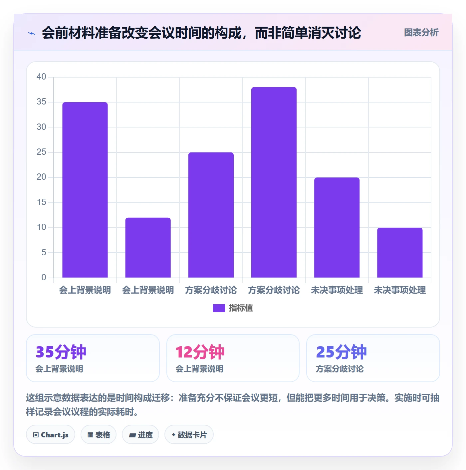466x470 pixels.
Task: Click the 25分钟 stat card value
Action: [x=341, y=352]
